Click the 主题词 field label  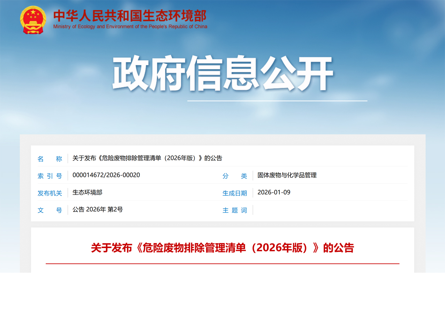tap(235, 210)
